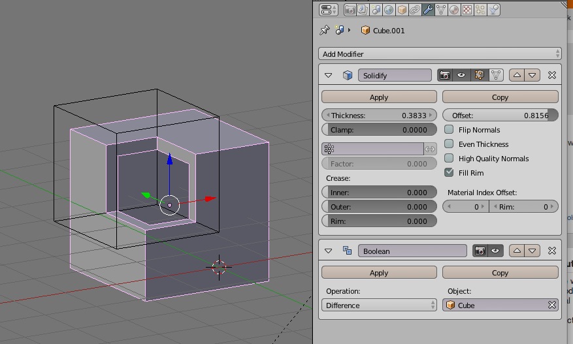
Task: Click the vertex group selection field
Action: click(x=372, y=149)
